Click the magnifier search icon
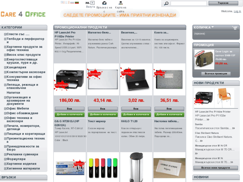This screenshot has width=243, height=182. (166, 3)
